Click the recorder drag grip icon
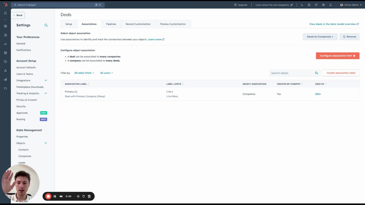Image resolution: width=365 pixels, height=205 pixels. coord(78,196)
